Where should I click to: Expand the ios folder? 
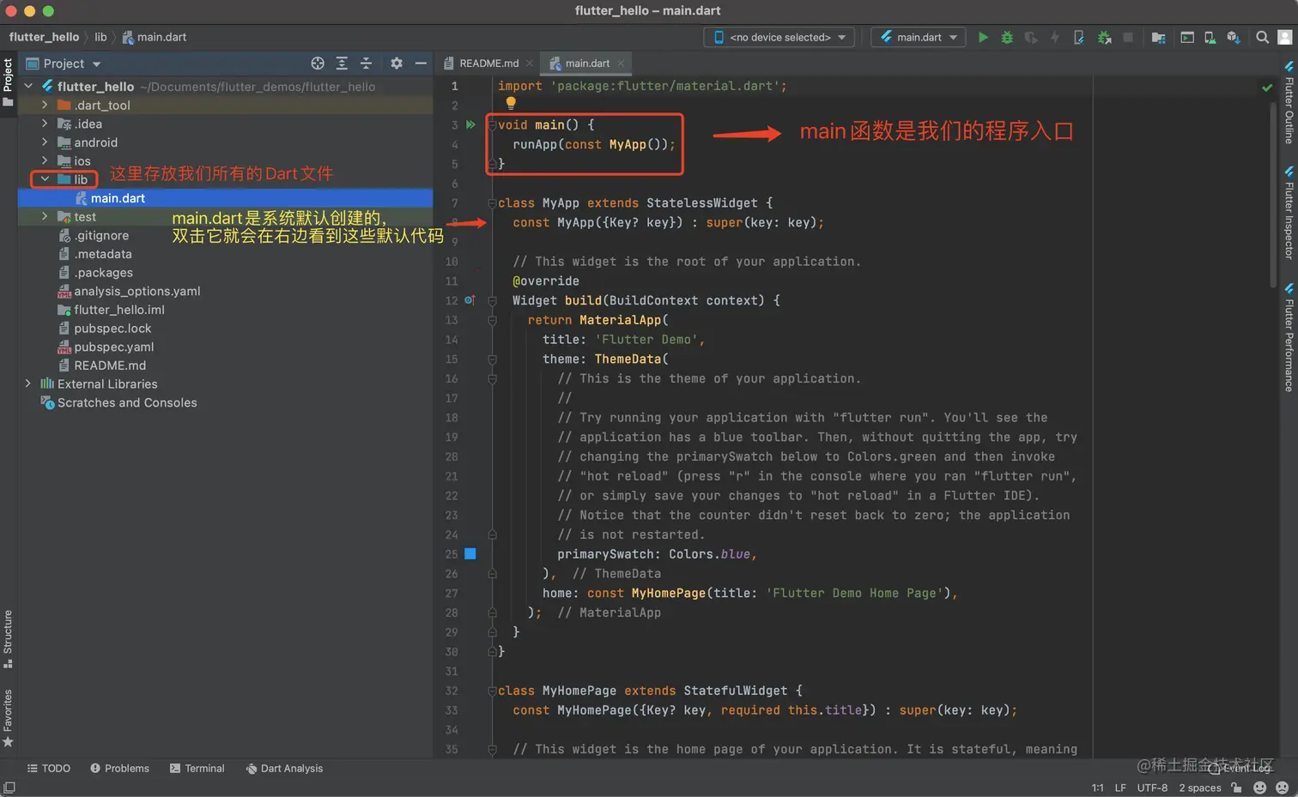click(x=45, y=160)
